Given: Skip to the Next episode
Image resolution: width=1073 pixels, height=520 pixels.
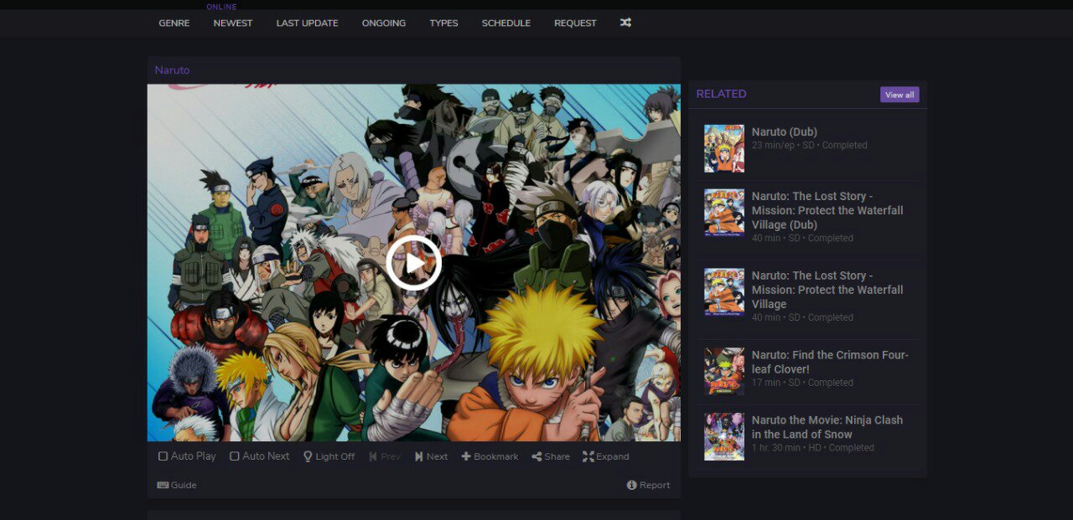Looking at the screenshot, I should (431, 456).
